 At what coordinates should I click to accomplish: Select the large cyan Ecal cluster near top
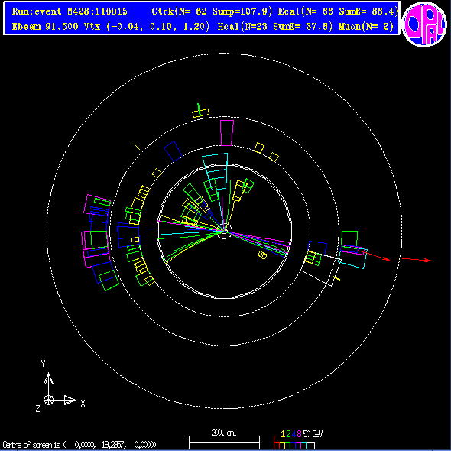pos(216,171)
